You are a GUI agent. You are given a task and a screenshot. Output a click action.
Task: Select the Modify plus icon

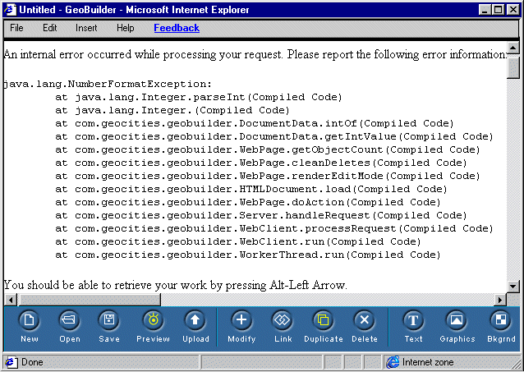click(241, 320)
